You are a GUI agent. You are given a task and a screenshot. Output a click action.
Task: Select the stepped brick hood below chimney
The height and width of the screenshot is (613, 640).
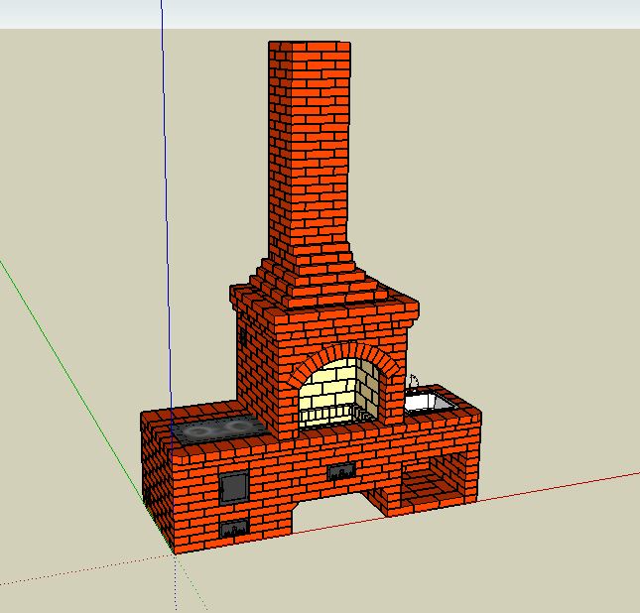(318, 283)
